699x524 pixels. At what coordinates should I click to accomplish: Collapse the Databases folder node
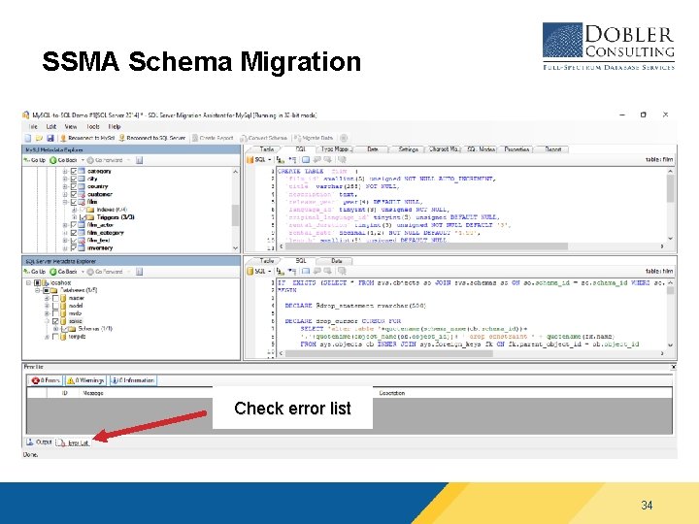38,290
